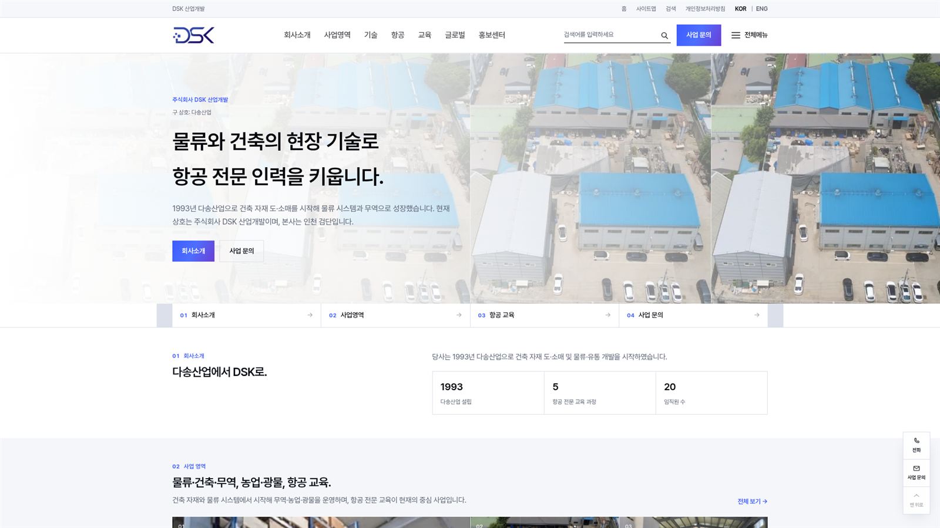Switch language to ENG

(x=761, y=9)
